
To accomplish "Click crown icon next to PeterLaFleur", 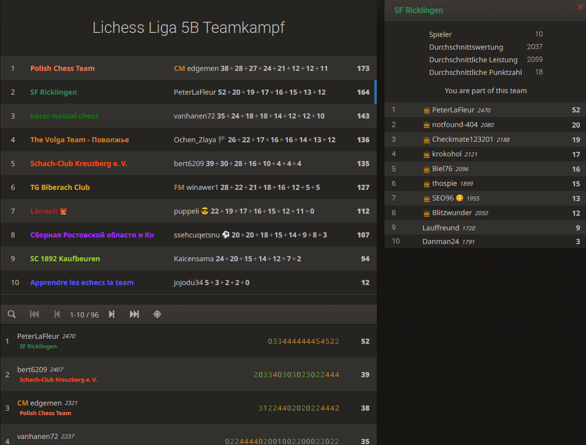I will coord(426,110).
